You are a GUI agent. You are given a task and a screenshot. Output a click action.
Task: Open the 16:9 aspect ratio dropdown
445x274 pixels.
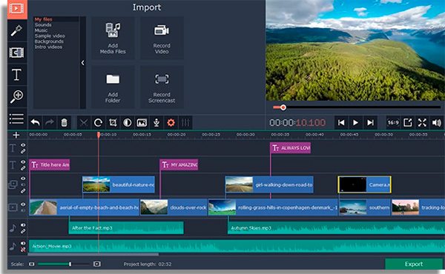[x=393, y=122]
